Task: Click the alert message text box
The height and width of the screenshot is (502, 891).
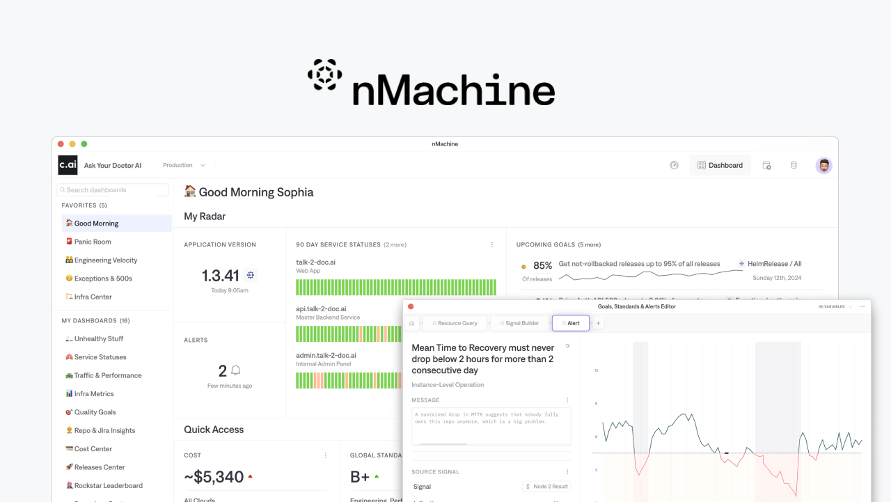Action: point(491,426)
